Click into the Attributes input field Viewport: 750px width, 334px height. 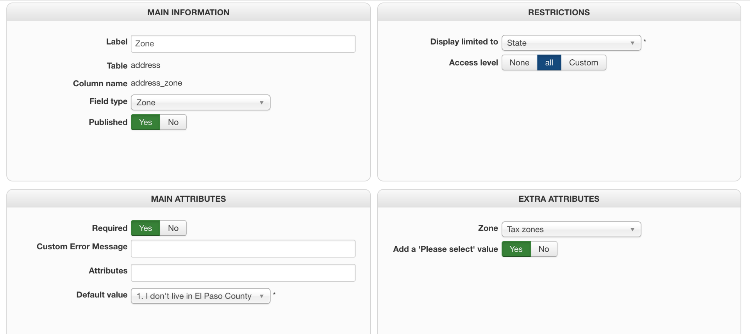[x=243, y=273]
